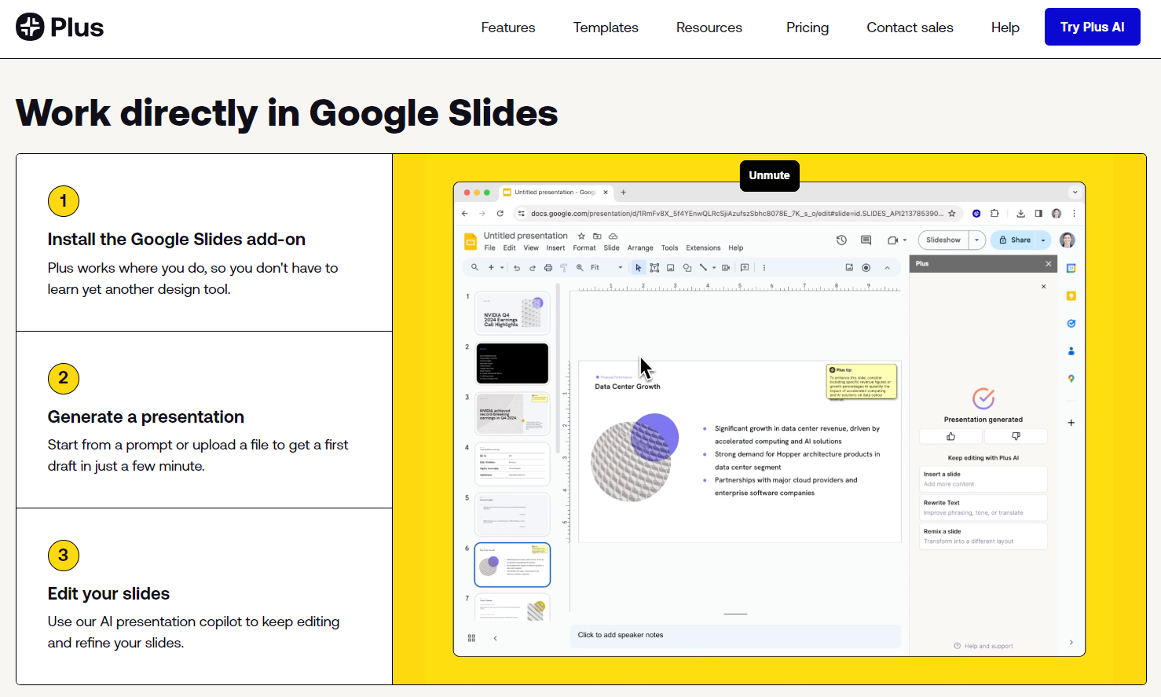Image resolution: width=1161 pixels, height=697 pixels.
Task: Select the Generate a presentation step
Action: [204, 420]
